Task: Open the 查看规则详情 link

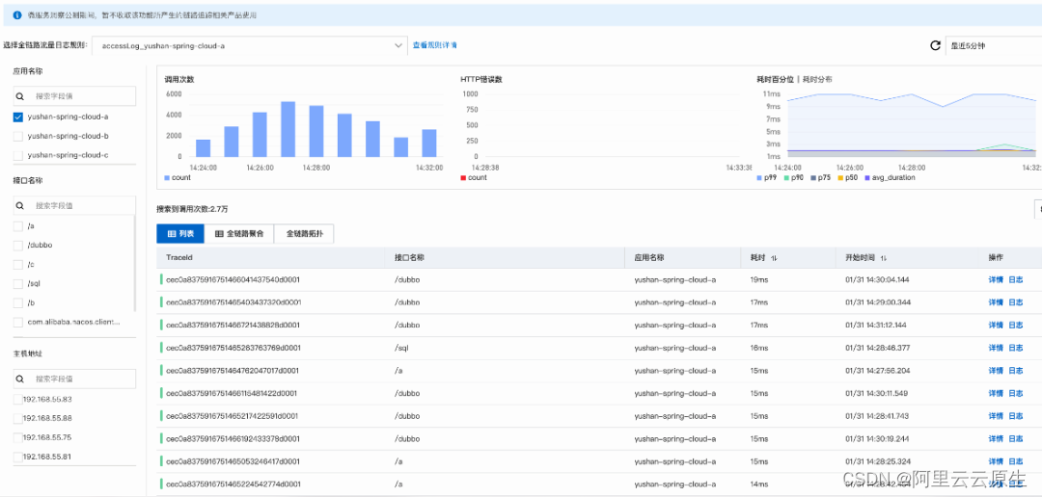Action: tap(434, 46)
